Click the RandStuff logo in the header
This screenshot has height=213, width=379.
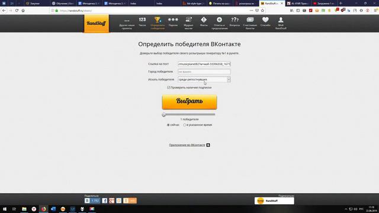(97, 24)
